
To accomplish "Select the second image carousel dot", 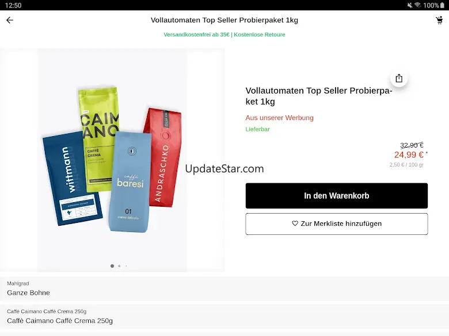I will click(119, 266).
